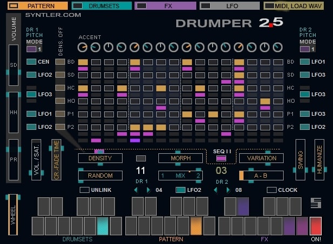Click the DRUMPER 2.5 title logo
Viewport: 333px width, 244px height.
pyautogui.click(x=229, y=23)
